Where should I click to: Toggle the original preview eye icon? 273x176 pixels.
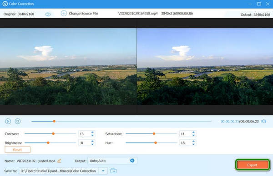pos(48,14)
